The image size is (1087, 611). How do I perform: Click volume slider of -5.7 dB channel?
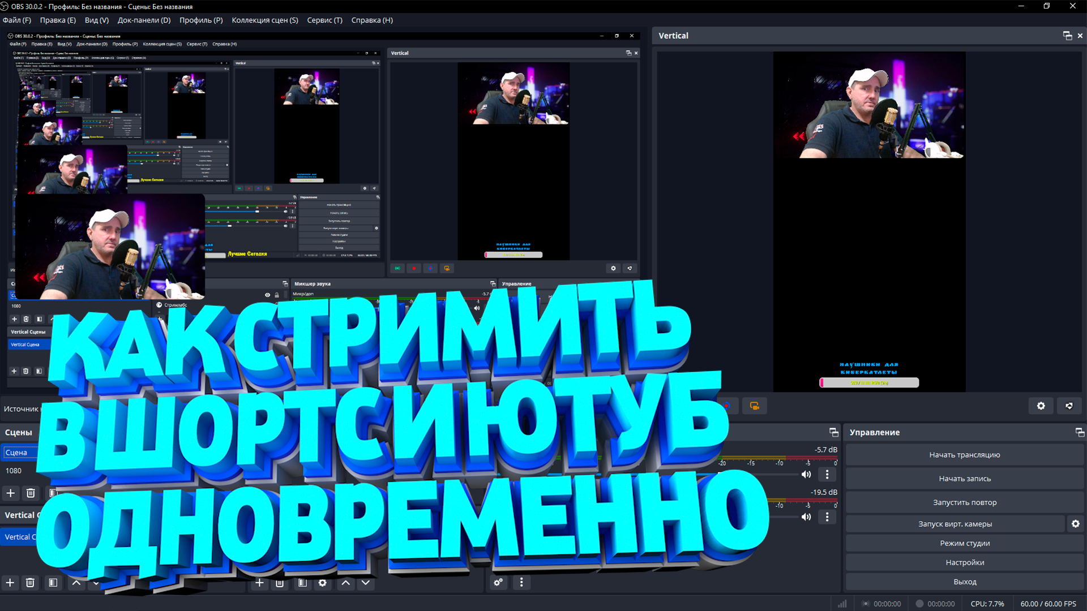tap(759, 474)
